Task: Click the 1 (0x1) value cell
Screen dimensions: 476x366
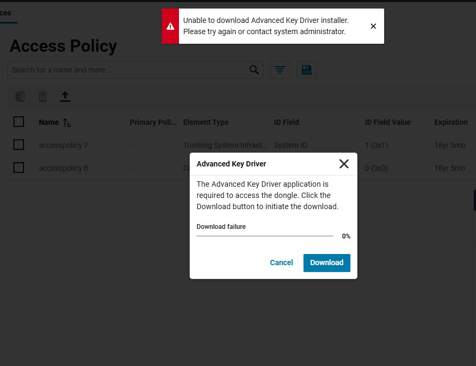Action: click(x=376, y=145)
